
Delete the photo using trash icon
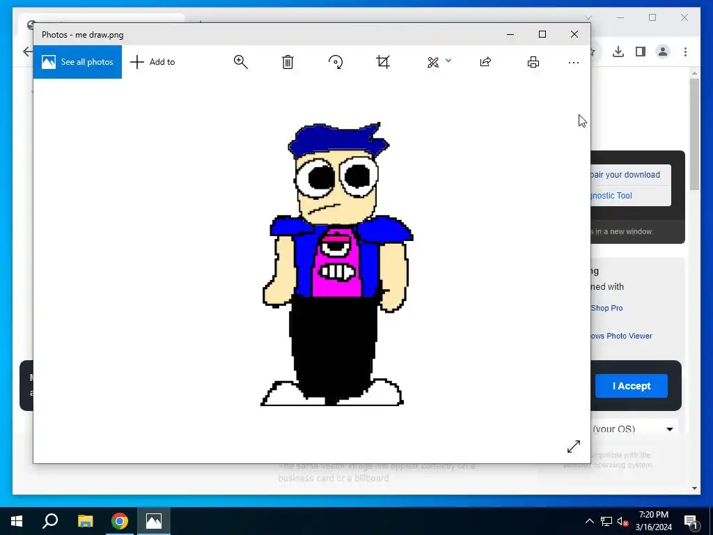click(x=288, y=62)
